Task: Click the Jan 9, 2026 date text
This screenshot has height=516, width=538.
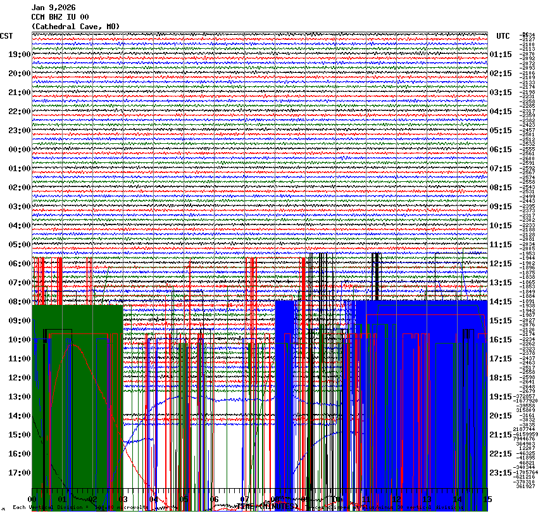Action: point(53,8)
